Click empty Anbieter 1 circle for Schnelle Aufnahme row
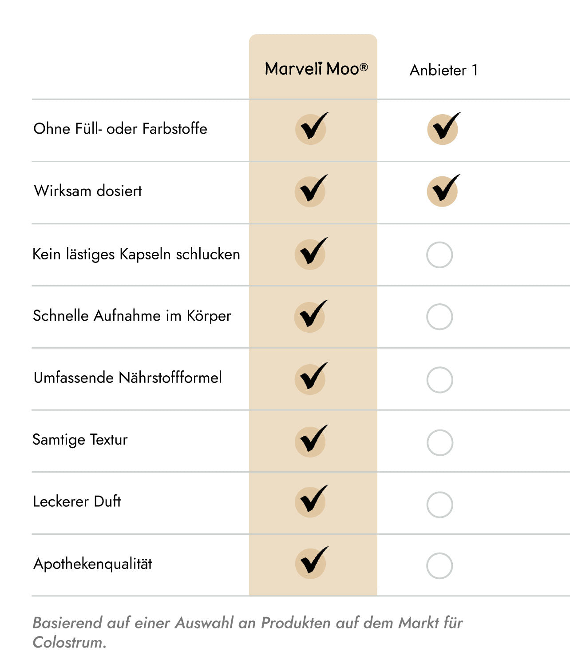This screenshot has width=570, height=672. coord(439,317)
